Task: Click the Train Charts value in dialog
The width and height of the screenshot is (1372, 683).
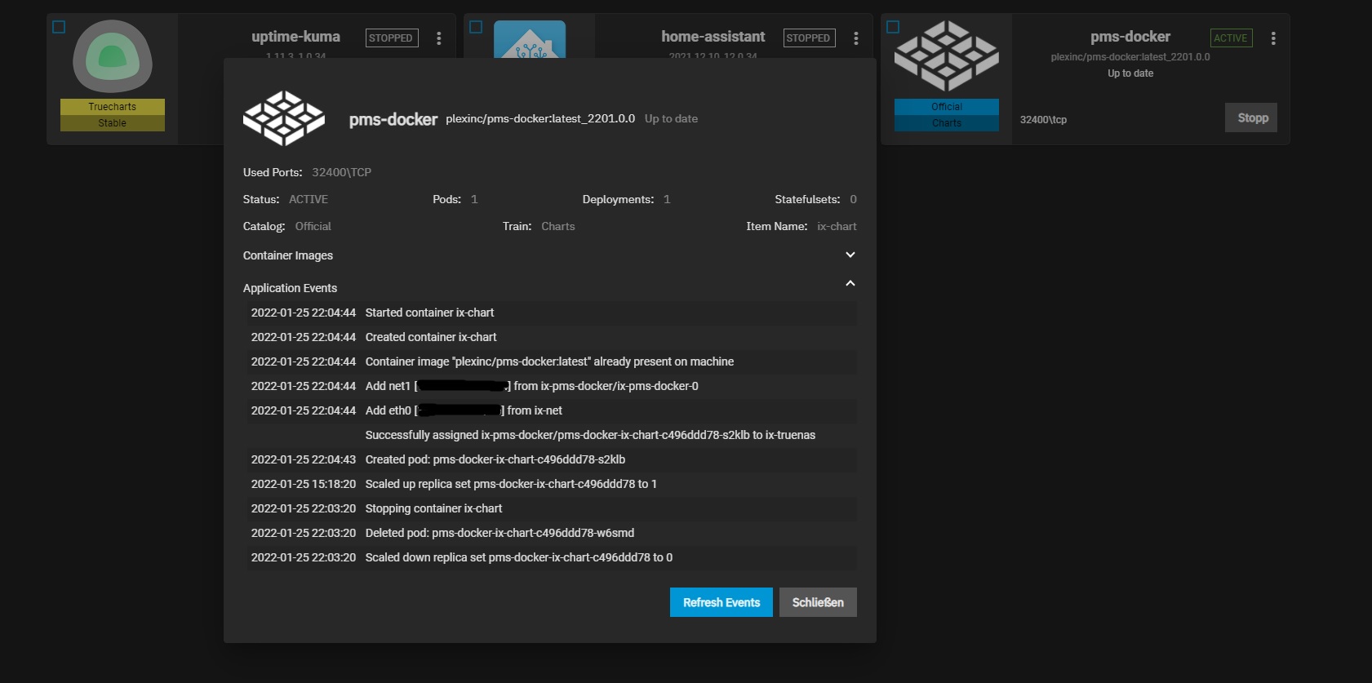Action: coord(558,226)
